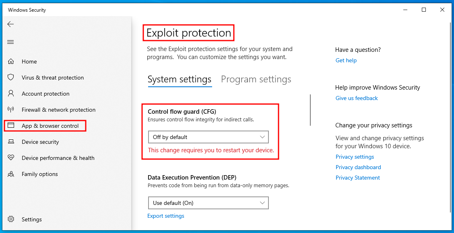Open Settings gear icon in sidebar
Viewport: 454px width, 233px height.
[11, 219]
